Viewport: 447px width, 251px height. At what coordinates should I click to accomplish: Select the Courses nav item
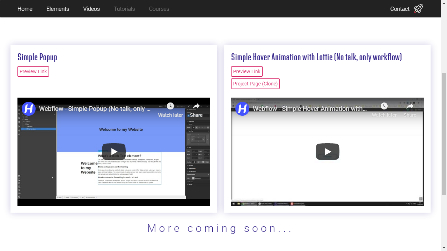point(159,9)
